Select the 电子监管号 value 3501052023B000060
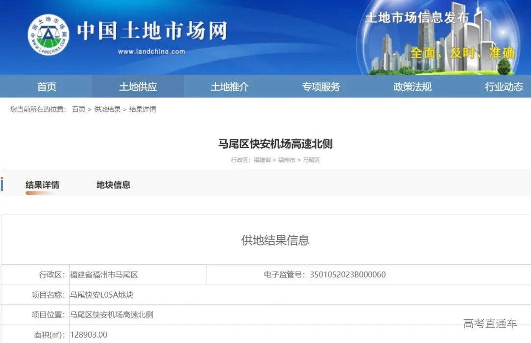Viewport: 531px width, 343px height. [347, 274]
